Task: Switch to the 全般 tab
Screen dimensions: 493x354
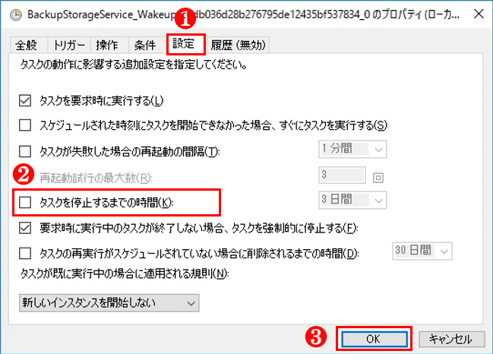Action: pyautogui.click(x=27, y=46)
